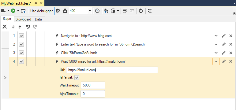Viewport: 236px width, 110px height.
Task: Click the WaitTimeout field showing 5000
Action: (93, 85)
